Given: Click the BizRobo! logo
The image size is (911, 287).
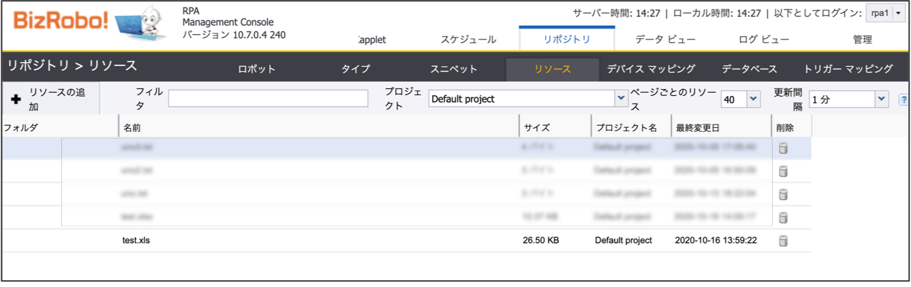Looking at the screenshot, I should [x=60, y=22].
